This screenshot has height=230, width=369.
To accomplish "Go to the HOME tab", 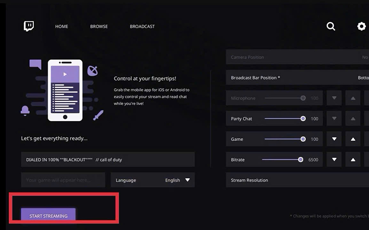I will point(61,27).
